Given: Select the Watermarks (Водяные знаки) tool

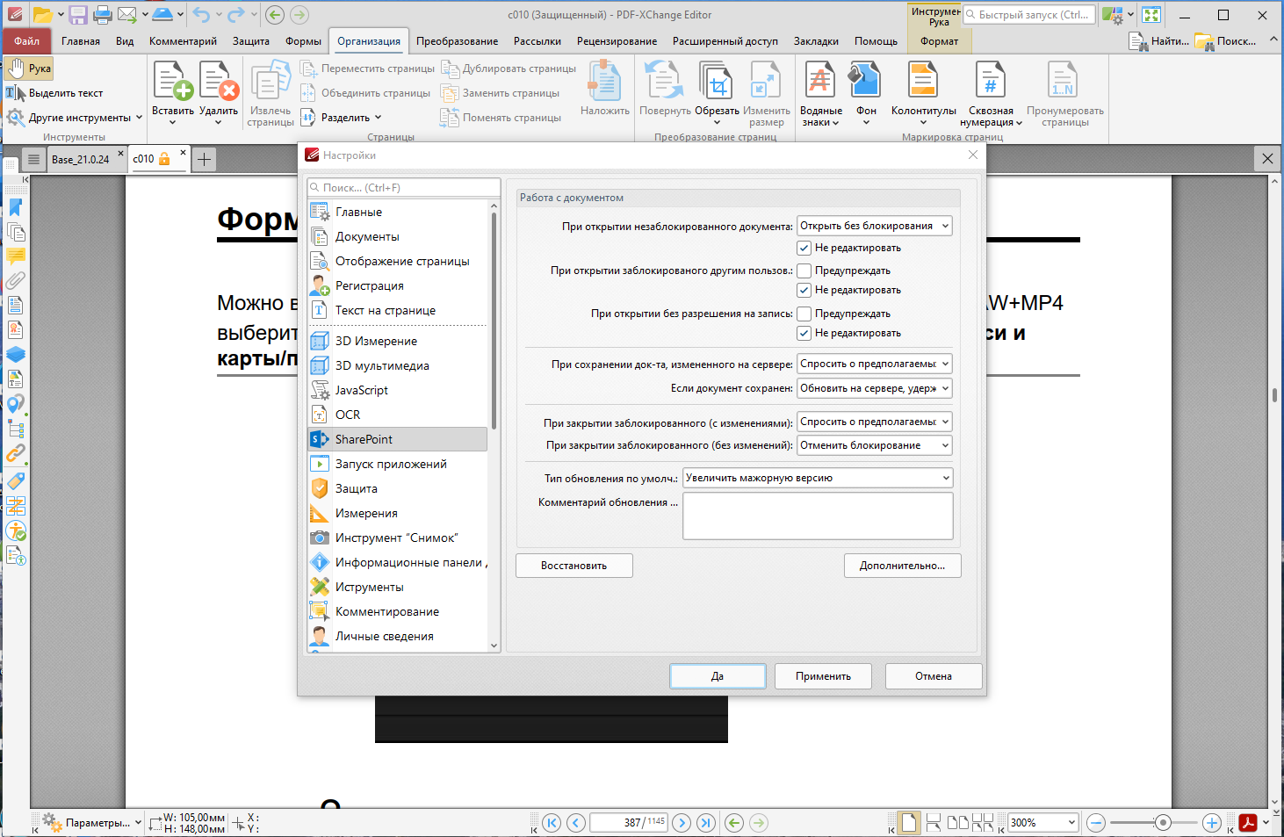Looking at the screenshot, I should pyautogui.click(x=820, y=94).
